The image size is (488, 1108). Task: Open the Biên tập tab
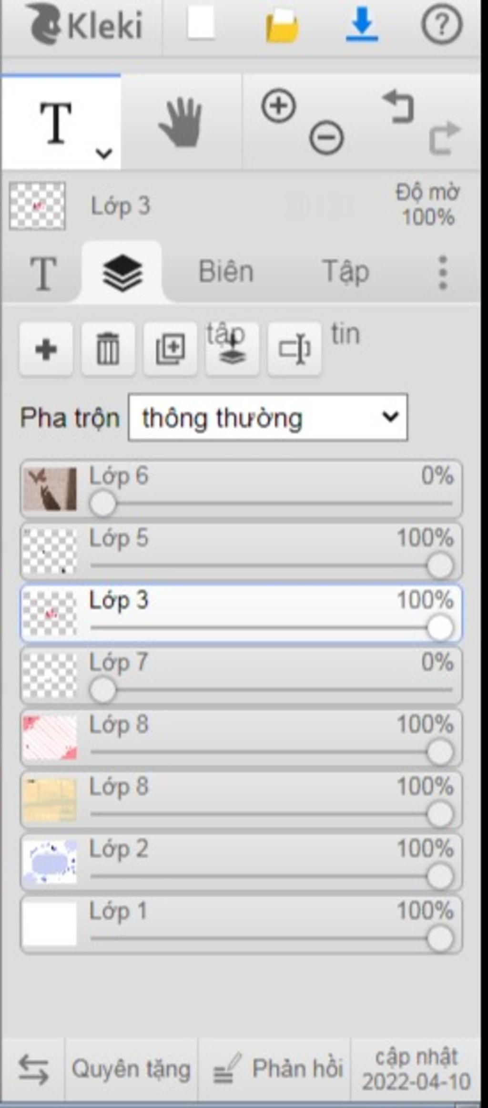(x=226, y=272)
